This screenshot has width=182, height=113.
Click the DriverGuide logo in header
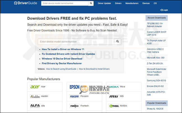26,3
